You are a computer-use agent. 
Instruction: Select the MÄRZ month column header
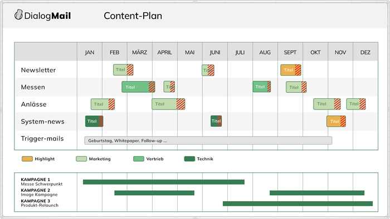[139, 52]
